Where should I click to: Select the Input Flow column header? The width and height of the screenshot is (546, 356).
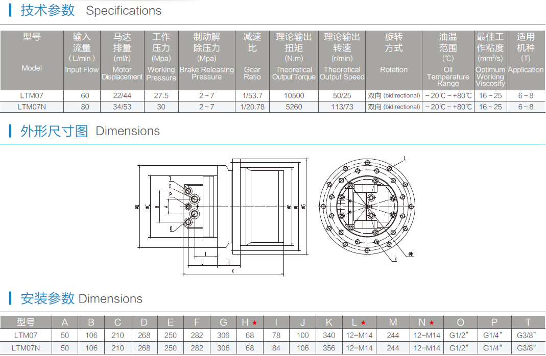point(82,60)
